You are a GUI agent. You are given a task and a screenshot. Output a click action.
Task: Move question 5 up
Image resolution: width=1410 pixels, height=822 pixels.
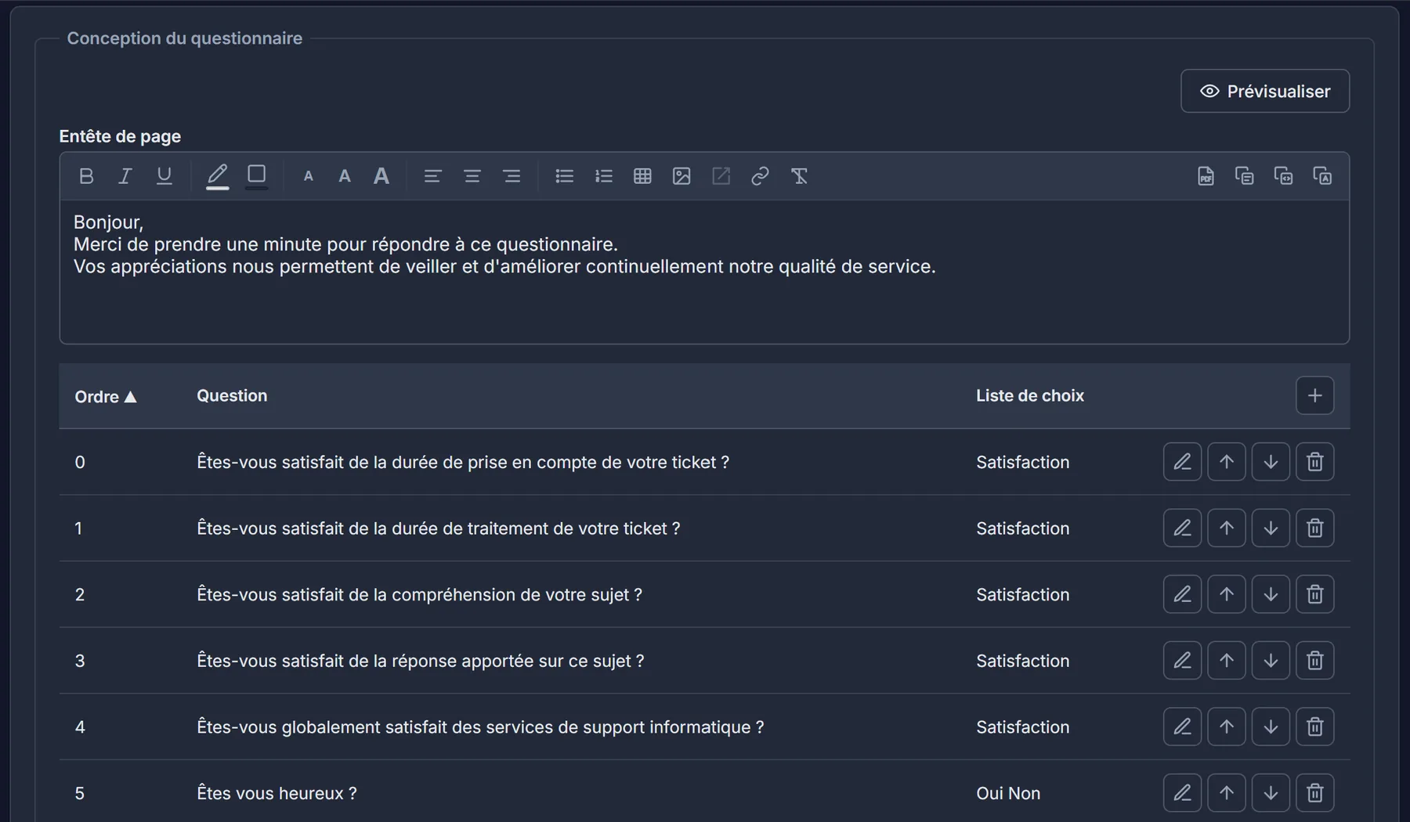(1226, 793)
